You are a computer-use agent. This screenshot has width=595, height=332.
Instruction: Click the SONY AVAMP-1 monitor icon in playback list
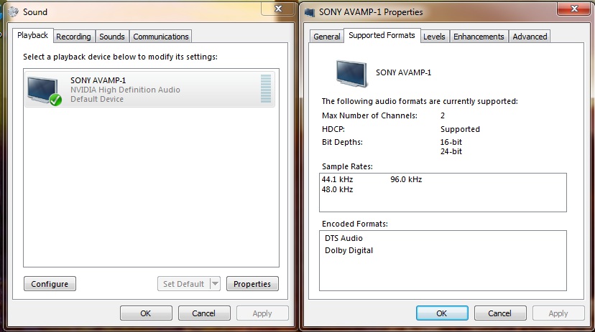[x=42, y=88]
